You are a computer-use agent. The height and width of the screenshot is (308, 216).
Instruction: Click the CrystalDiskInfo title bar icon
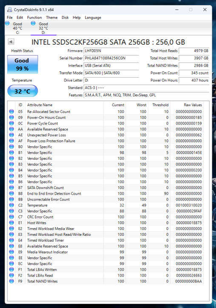click(9, 10)
